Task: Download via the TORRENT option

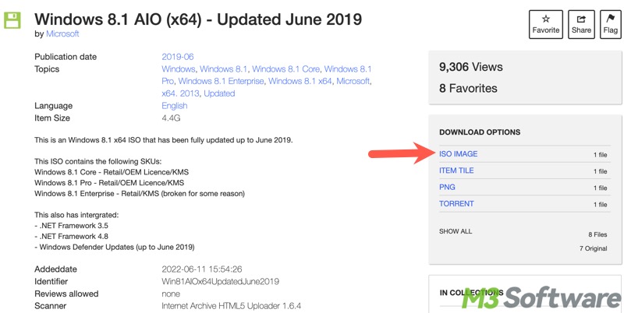Action: coord(456,204)
